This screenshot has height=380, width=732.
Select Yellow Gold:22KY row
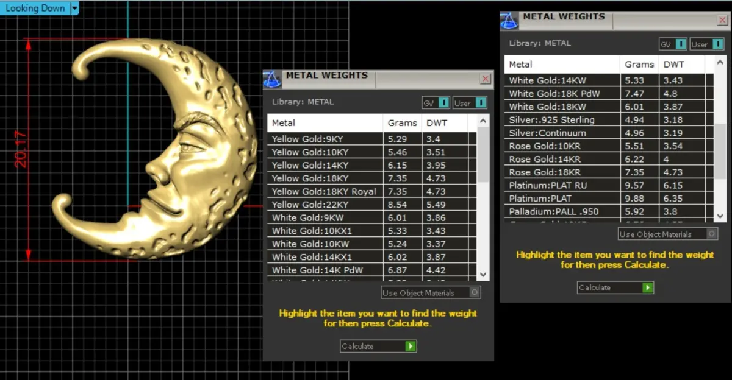click(x=372, y=205)
